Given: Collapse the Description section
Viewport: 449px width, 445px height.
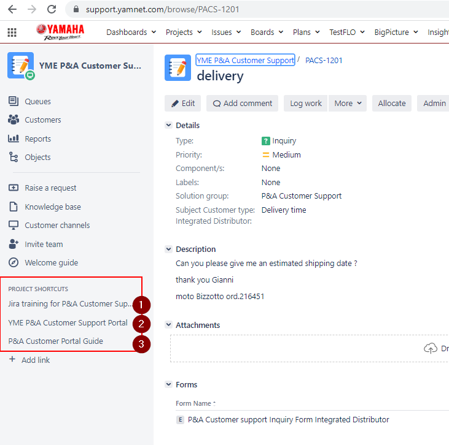Looking at the screenshot, I should tap(169, 249).
